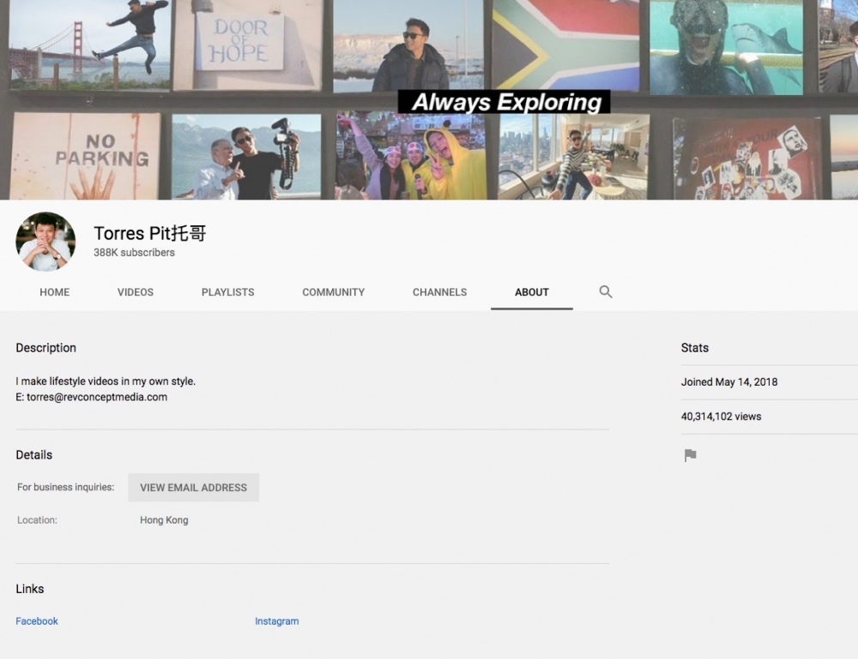This screenshot has height=659, width=858.
Task: Open the Channels tab
Action: pos(439,292)
